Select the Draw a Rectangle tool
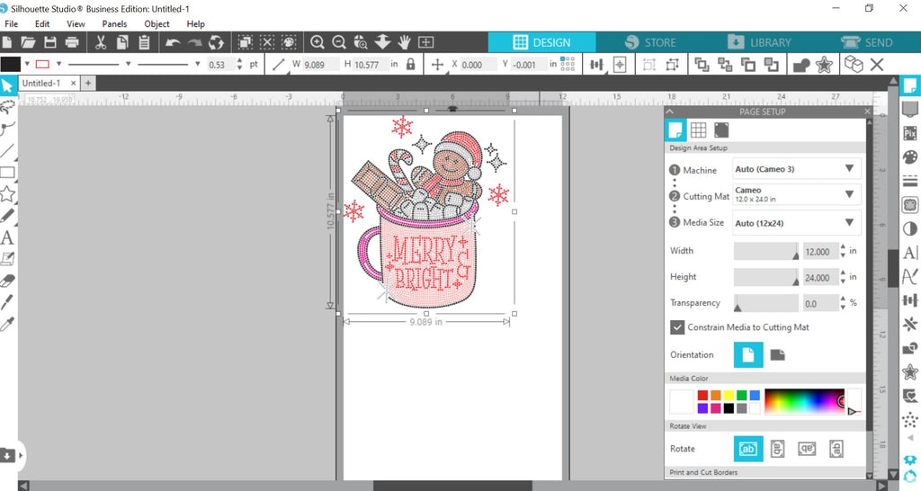Screen dimensions: 921x491 point(7,172)
